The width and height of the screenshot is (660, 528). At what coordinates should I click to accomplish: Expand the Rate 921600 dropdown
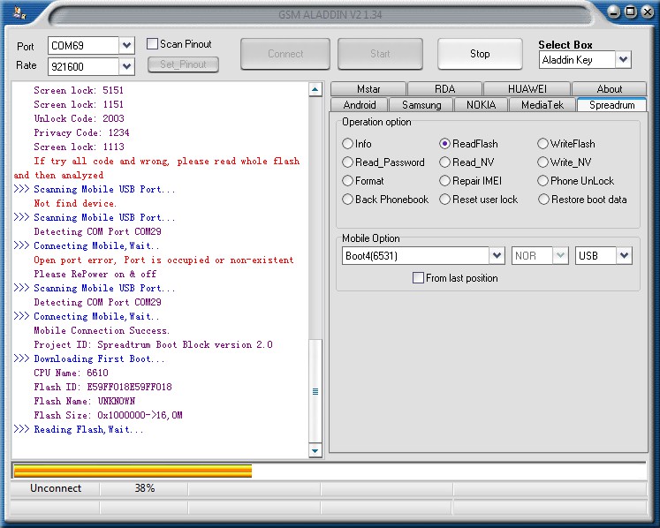tap(126, 66)
